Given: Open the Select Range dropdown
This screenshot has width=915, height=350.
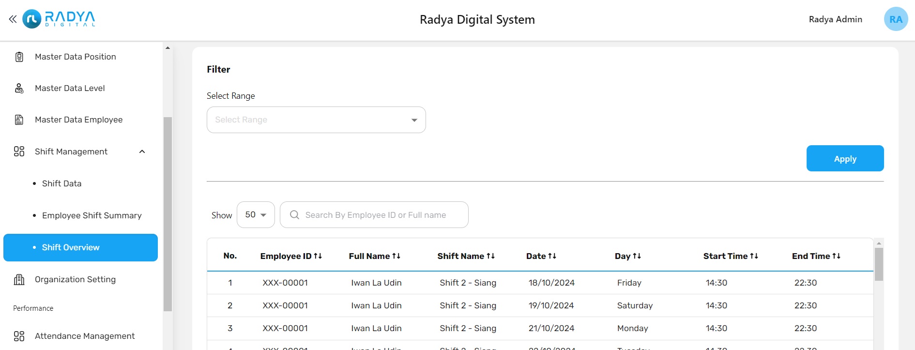Looking at the screenshot, I should [316, 120].
